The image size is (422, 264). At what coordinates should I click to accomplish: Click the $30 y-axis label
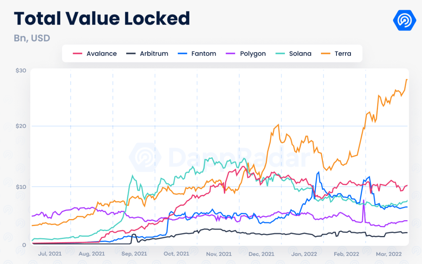(21, 71)
